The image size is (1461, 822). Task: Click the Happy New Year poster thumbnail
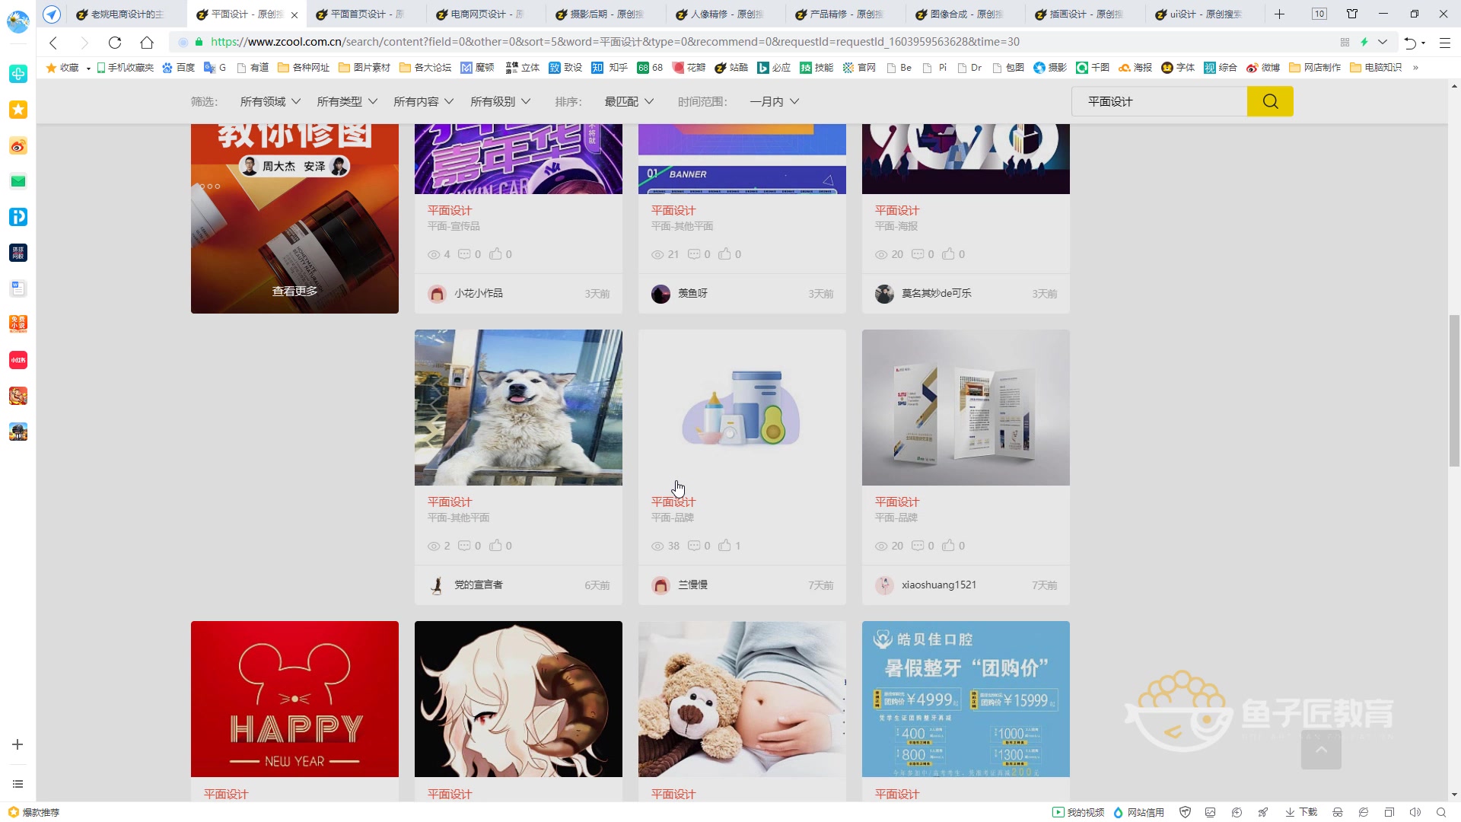point(294,699)
